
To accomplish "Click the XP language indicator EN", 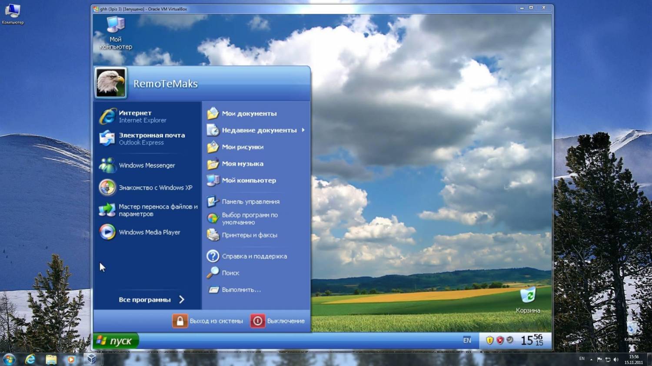I will click(467, 340).
